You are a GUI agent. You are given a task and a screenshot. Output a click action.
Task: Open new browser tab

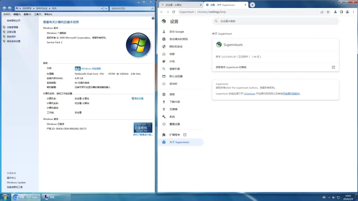[x=252, y=5]
